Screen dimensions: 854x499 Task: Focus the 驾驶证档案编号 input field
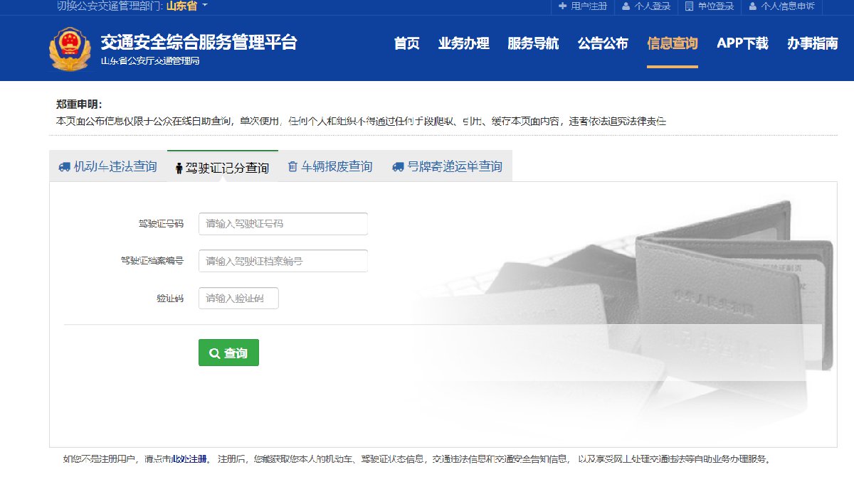(x=283, y=261)
